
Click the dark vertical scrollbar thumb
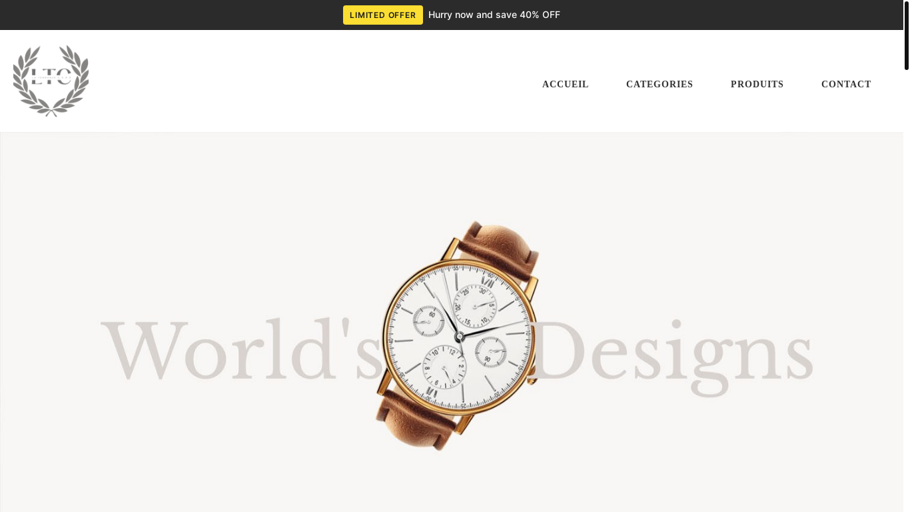(907, 35)
